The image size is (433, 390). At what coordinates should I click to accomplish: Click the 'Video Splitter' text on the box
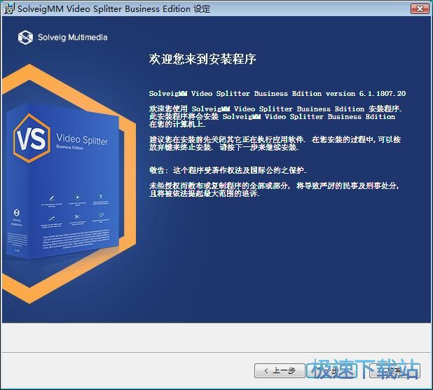pos(82,139)
